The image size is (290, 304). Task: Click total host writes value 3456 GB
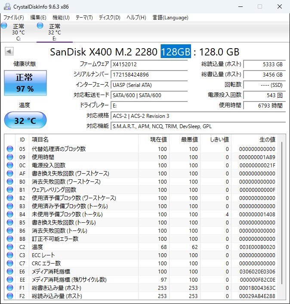(x=265, y=75)
